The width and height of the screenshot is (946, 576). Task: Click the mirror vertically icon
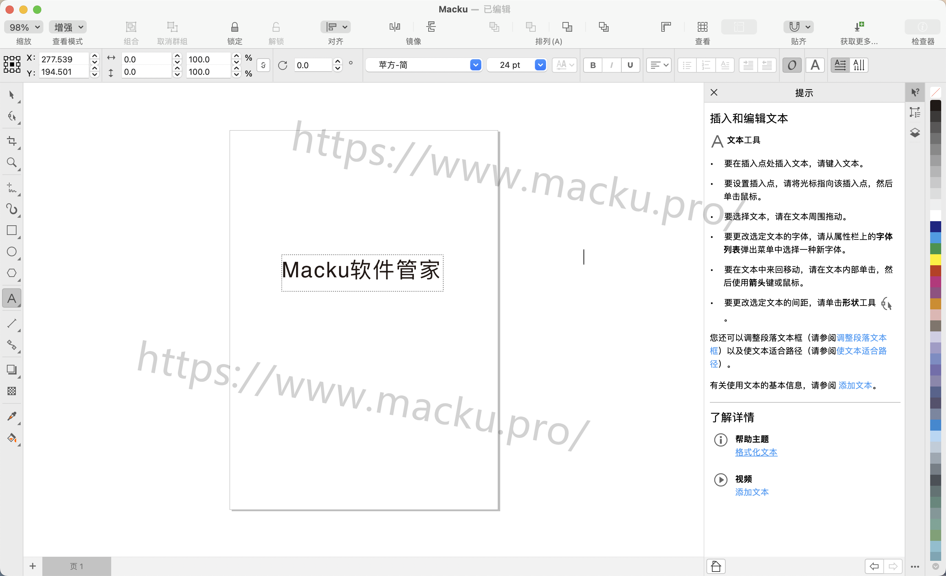pyautogui.click(x=431, y=27)
